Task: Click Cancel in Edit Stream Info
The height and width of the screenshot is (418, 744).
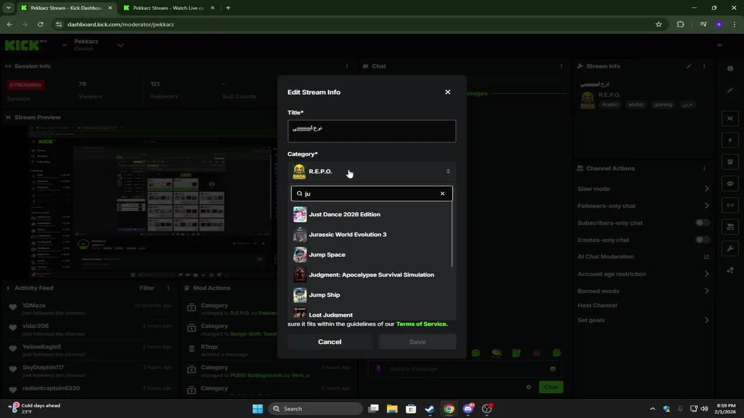Action: (x=330, y=342)
